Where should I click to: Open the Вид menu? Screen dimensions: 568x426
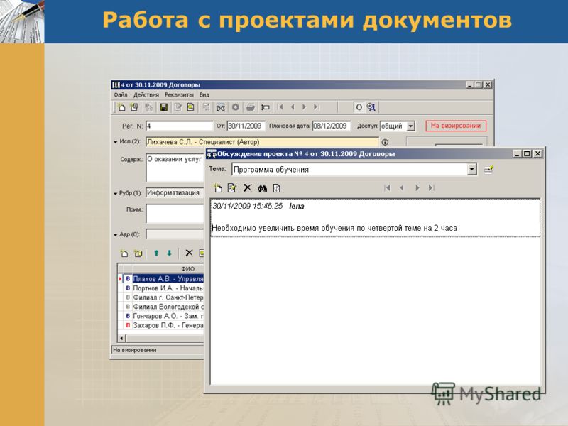(x=204, y=94)
